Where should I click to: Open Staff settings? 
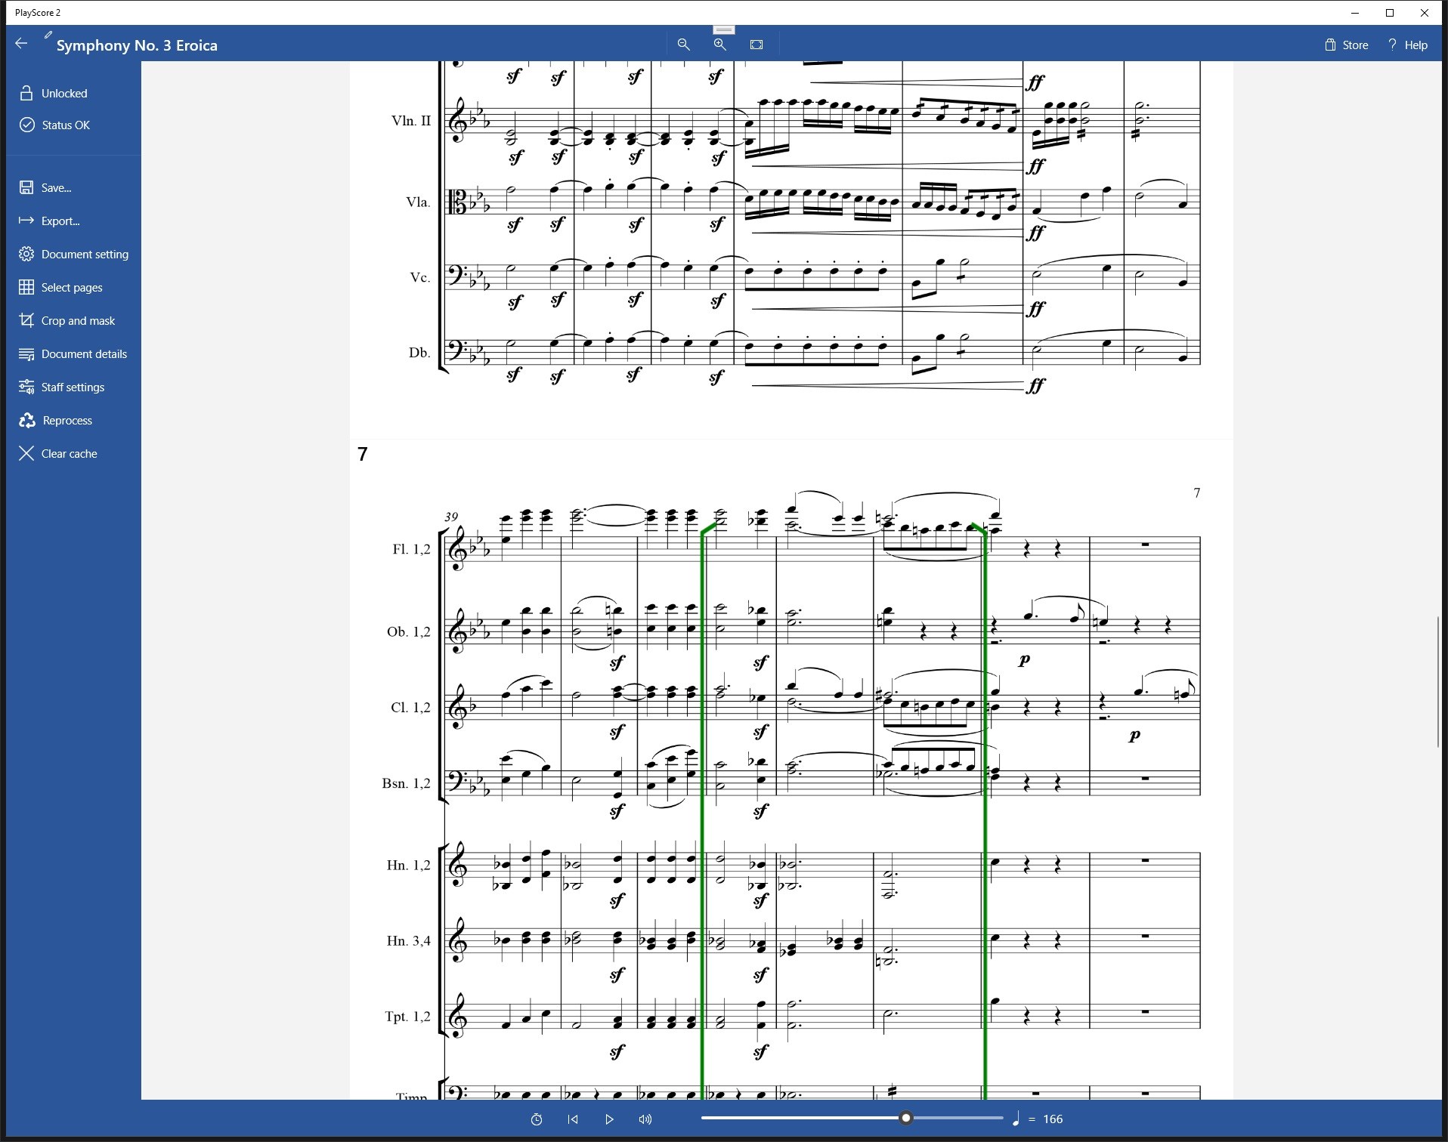(72, 387)
